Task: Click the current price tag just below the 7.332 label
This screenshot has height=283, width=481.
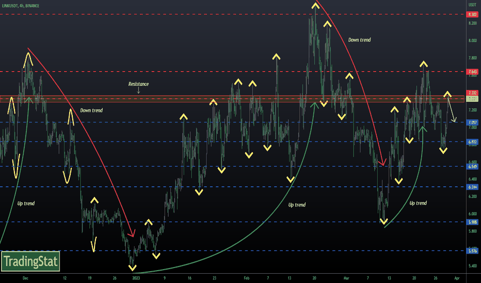Action: click(472, 99)
